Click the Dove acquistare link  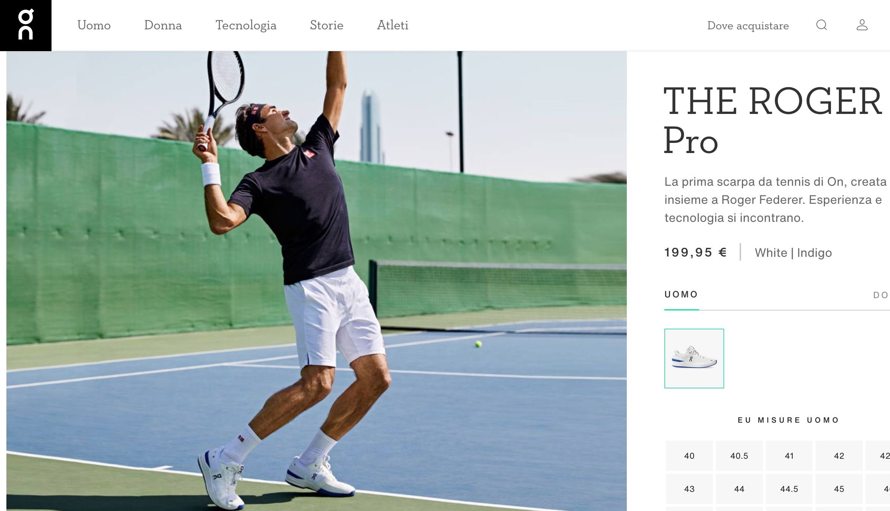tap(748, 26)
